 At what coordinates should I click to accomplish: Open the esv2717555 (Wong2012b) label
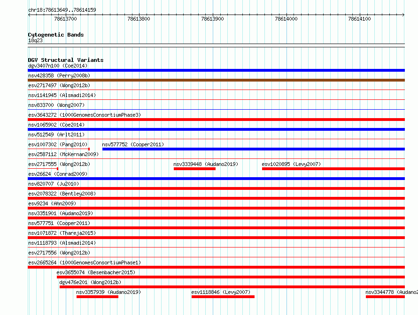(x=59, y=164)
